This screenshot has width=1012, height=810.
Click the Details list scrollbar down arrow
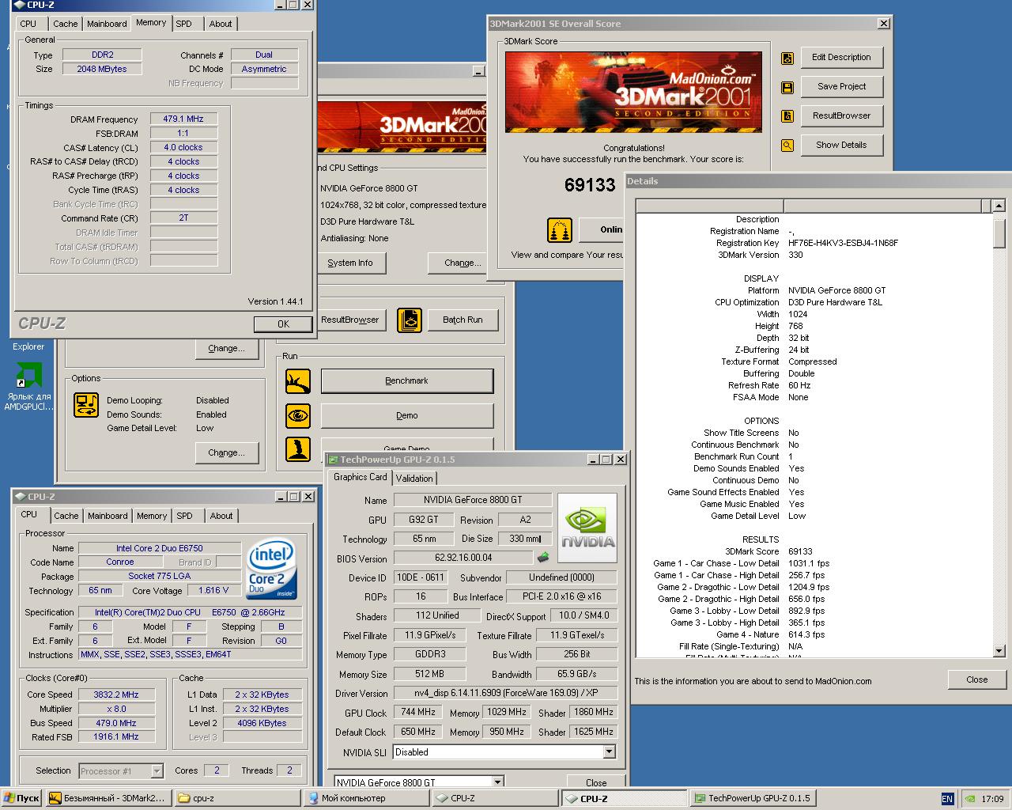[999, 651]
